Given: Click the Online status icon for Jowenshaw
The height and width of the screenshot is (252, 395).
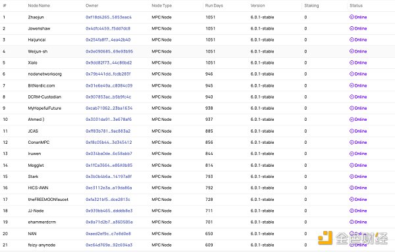Looking at the screenshot, I should pyautogui.click(x=352, y=28).
